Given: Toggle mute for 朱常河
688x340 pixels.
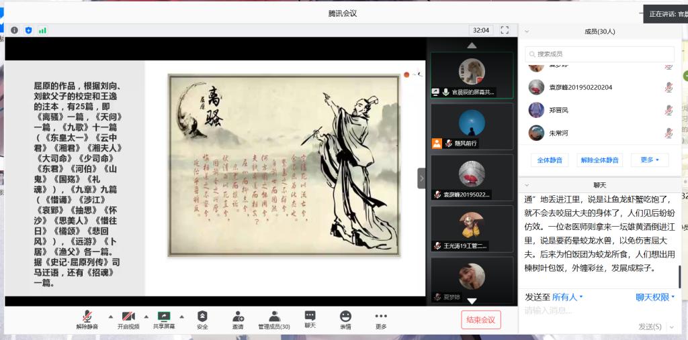Looking at the screenshot, I should [x=669, y=133].
